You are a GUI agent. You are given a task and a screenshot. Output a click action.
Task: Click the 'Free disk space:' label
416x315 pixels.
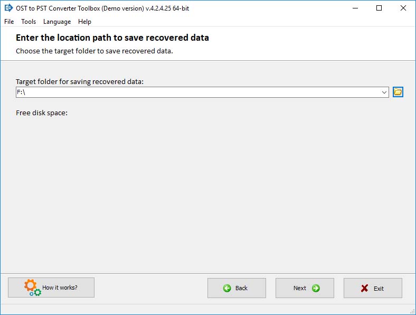point(42,113)
